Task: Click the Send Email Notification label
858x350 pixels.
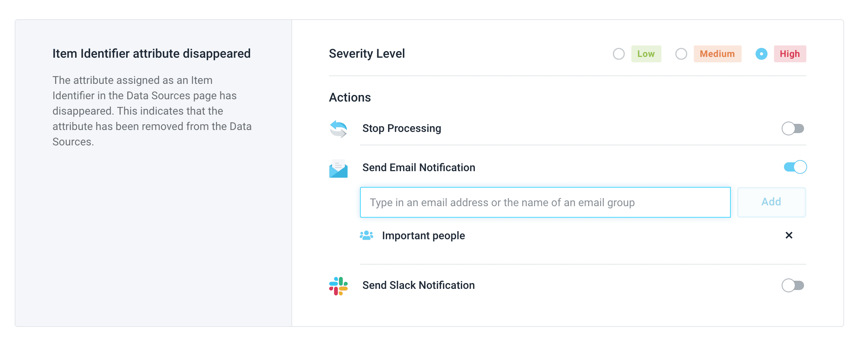Action: (419, 168)
